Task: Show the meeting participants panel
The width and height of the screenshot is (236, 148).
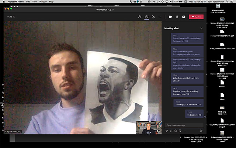Action: pyautogui.click(x=140, y=17)
